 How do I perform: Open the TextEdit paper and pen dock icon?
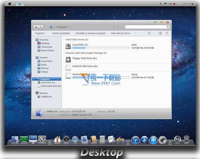click(111, 139)
